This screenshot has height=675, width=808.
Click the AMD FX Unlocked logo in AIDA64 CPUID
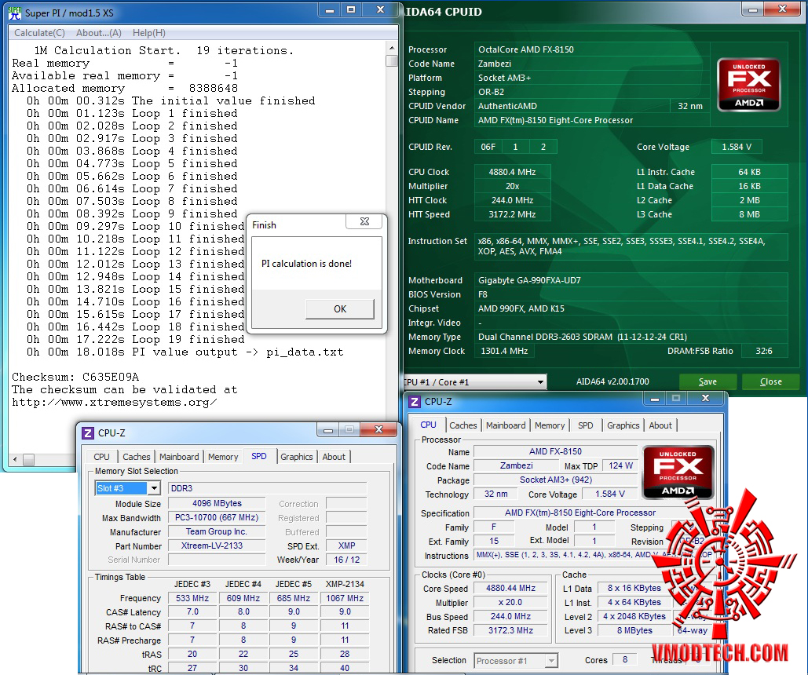pos(749,85)
